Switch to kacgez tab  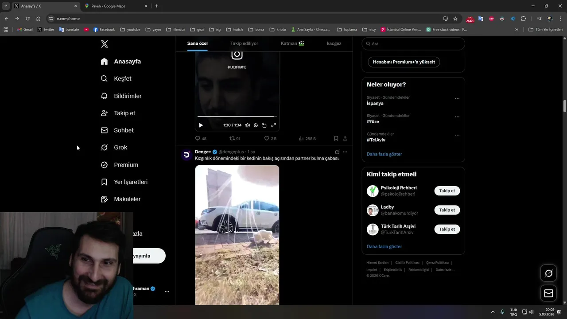(334, 43)
